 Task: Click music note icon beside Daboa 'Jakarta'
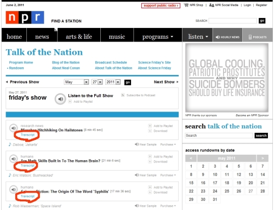(10, 144)
